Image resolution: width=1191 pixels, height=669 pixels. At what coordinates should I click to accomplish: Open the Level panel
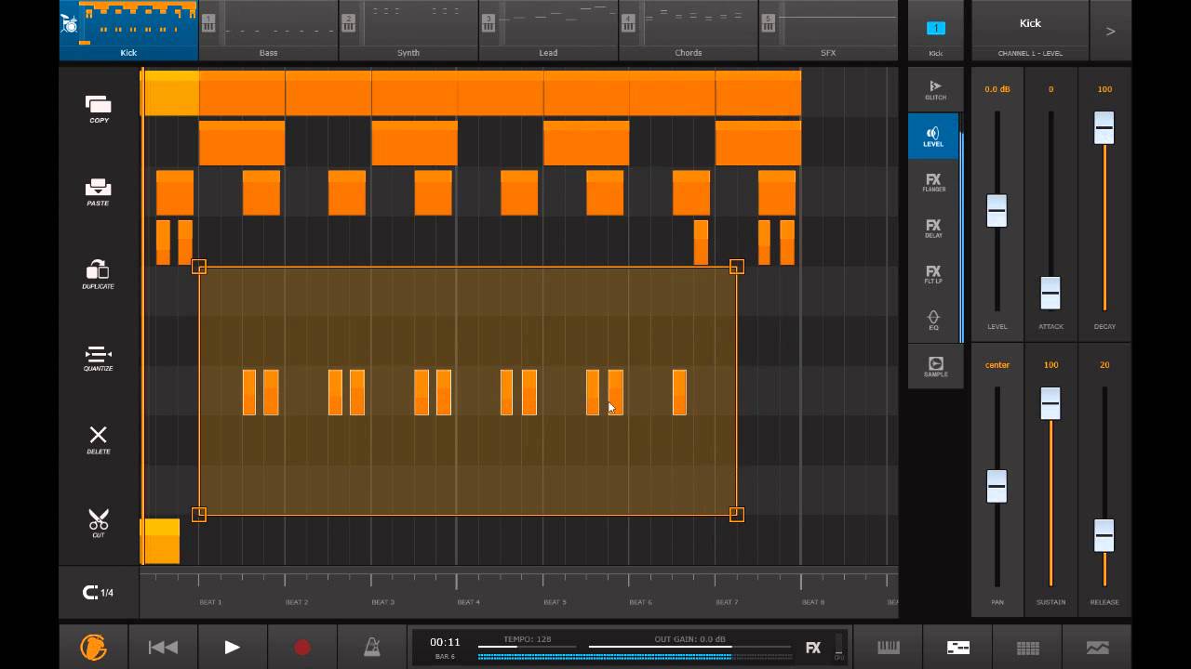(933, 137)
